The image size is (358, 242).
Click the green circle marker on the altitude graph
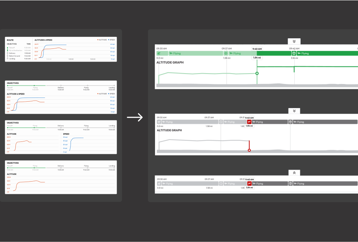[257, 73]
